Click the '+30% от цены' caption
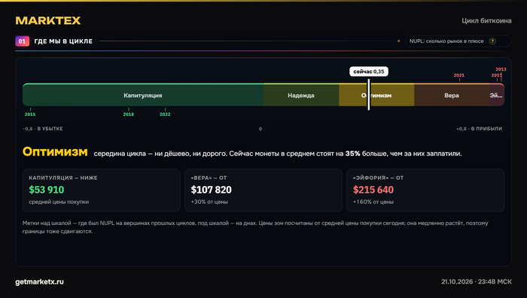The width and height of the screenshot is (527, 298). (x=209, y=202)
